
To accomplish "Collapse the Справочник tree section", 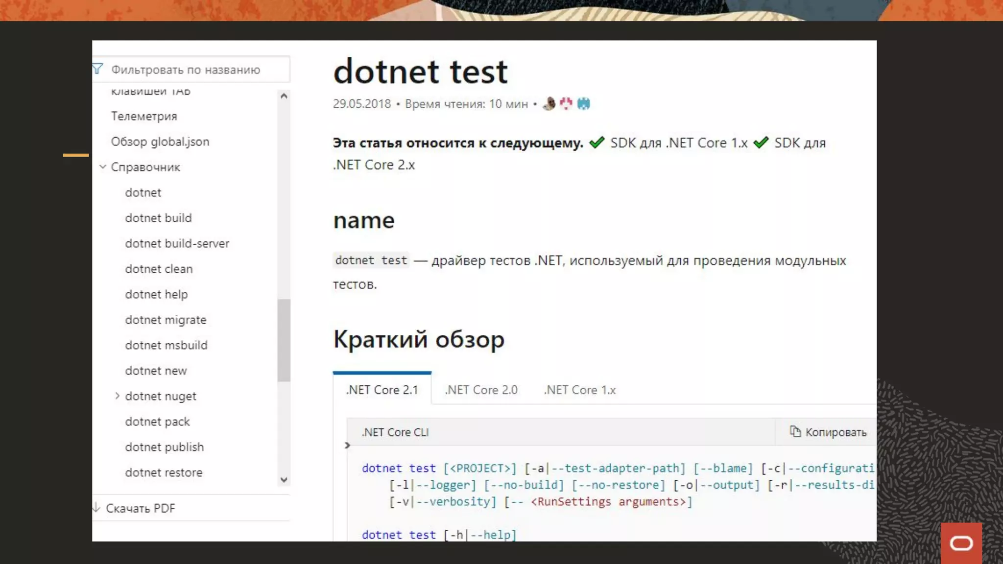I will click(x=103, y=167).
